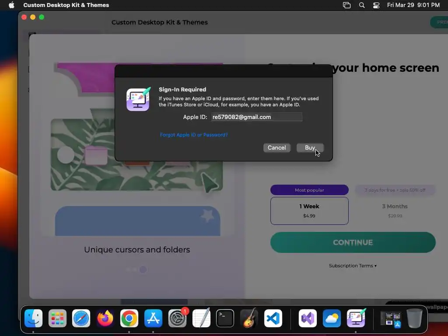Open System Settings with notification badge
This screenshot has height=336, width=448.
(178, 318)
